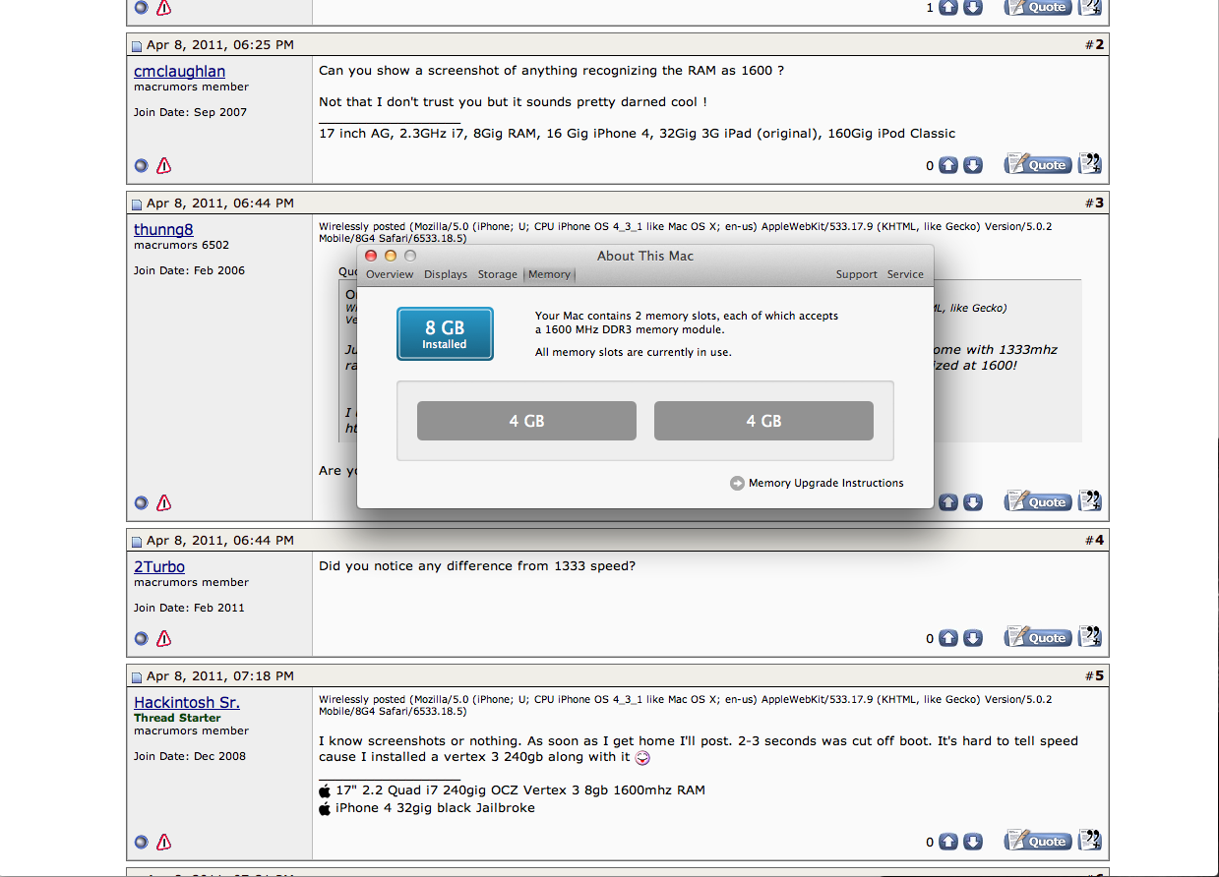Click 'All memory slots are currently in use.' text

(634, 352)
